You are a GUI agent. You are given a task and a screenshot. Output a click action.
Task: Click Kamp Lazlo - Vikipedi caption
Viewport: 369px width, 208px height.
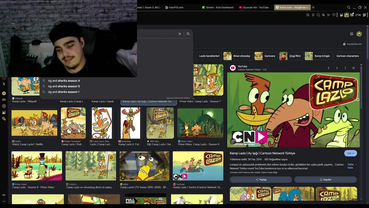point(24,101)
